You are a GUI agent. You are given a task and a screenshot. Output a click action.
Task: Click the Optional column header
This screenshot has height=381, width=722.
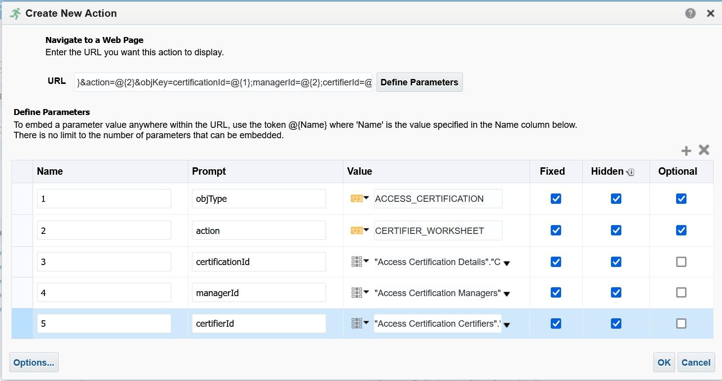coord(682,171)
